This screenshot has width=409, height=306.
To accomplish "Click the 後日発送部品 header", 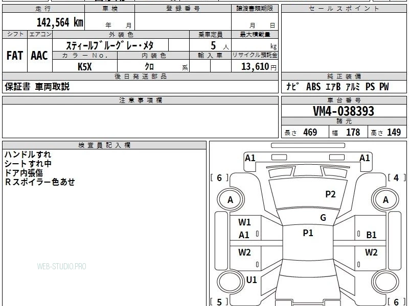I will click(x=140, y=76).
